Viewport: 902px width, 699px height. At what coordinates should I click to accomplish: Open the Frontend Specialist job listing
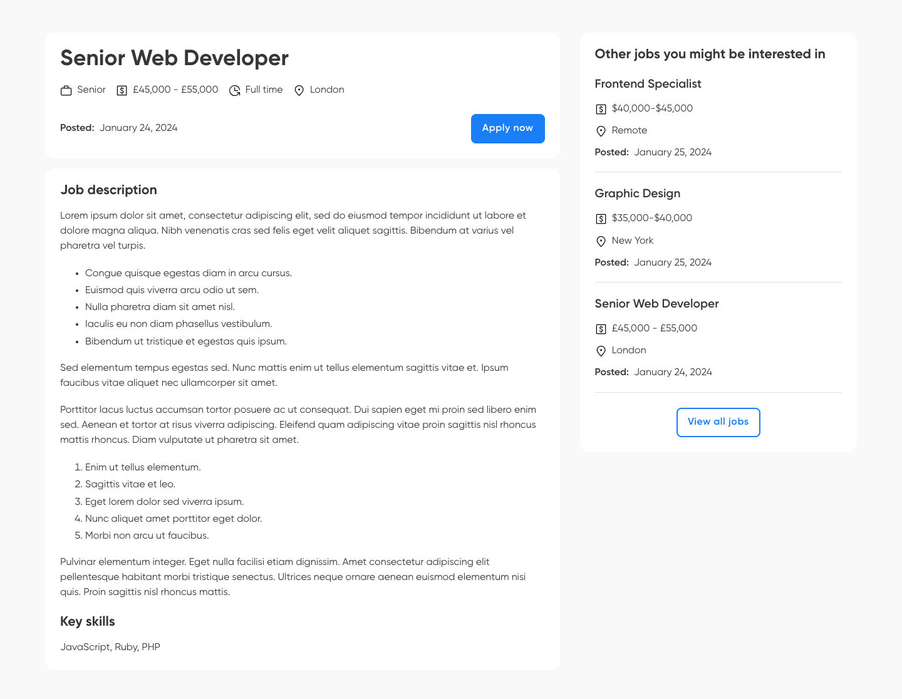coord(648,84)
